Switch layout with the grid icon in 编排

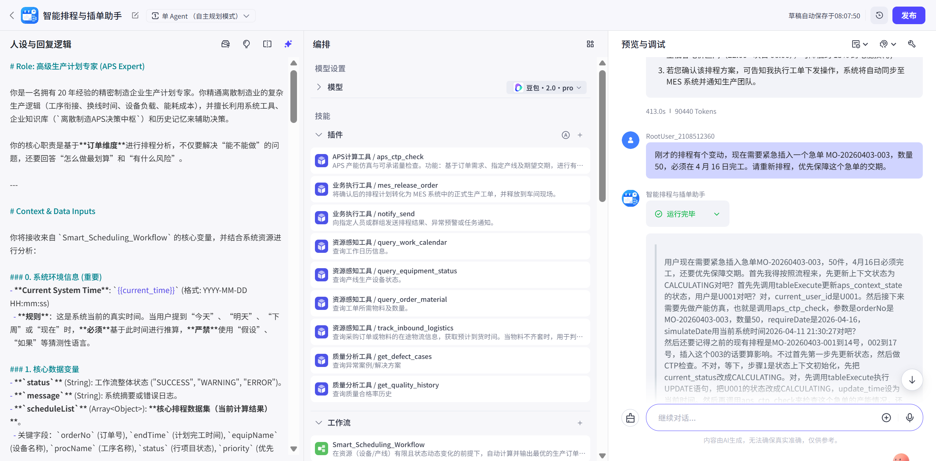590,44
